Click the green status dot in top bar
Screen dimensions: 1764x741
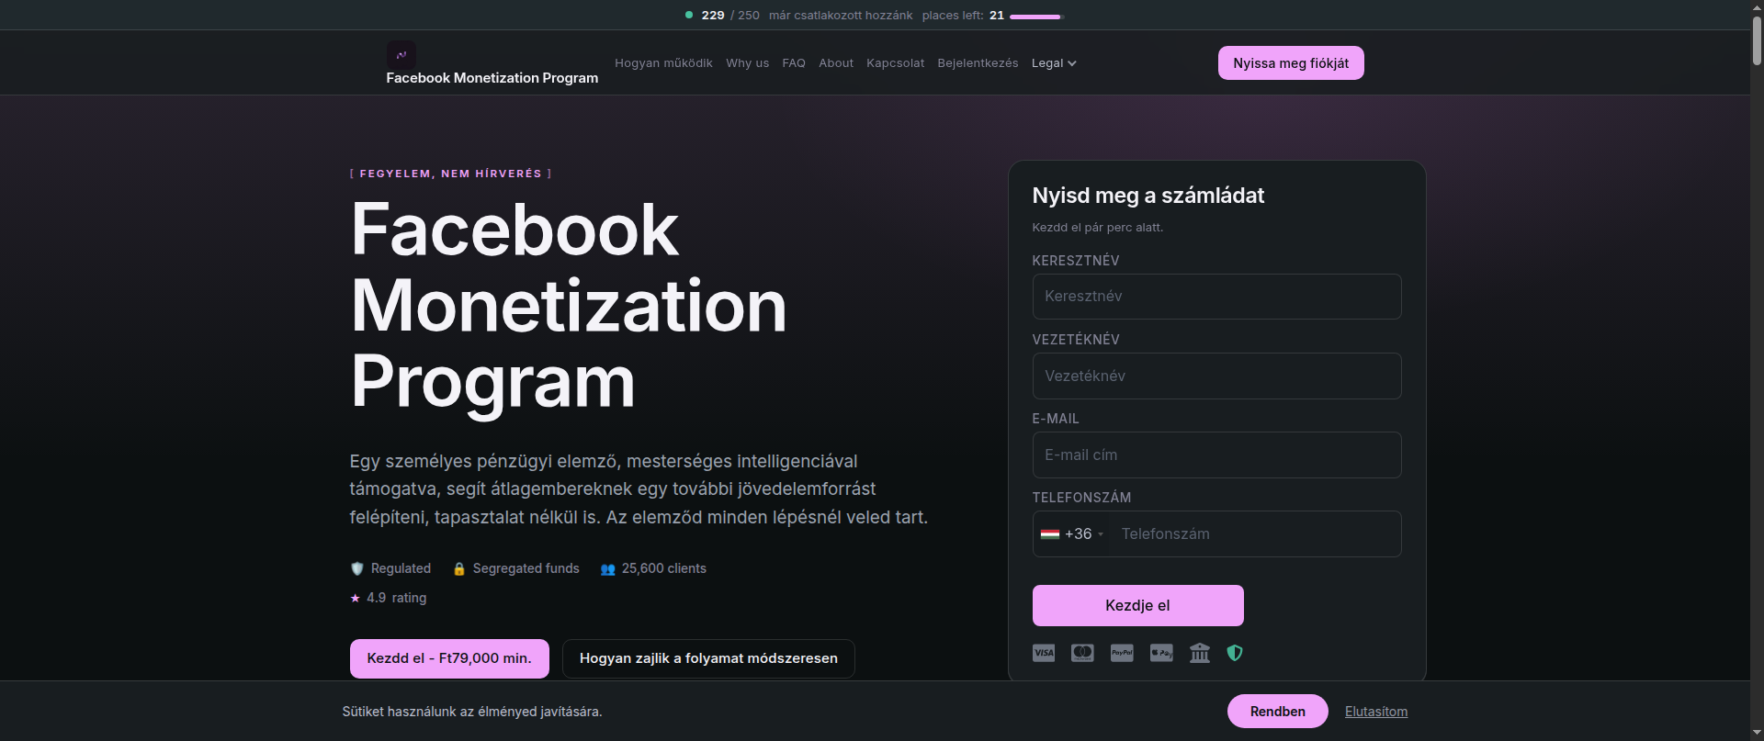click(689, 15)
